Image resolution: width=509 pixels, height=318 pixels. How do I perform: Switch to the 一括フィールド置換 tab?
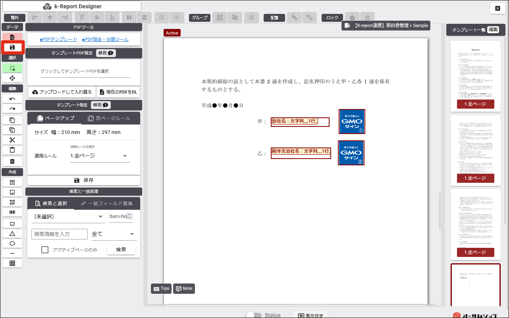[x=106, y=203]
